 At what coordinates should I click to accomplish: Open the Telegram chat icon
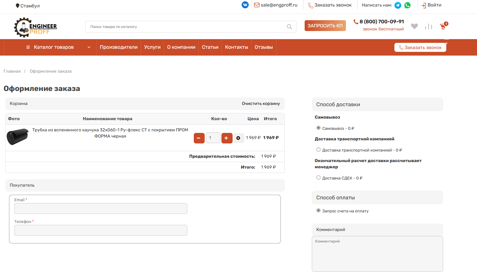398,5
